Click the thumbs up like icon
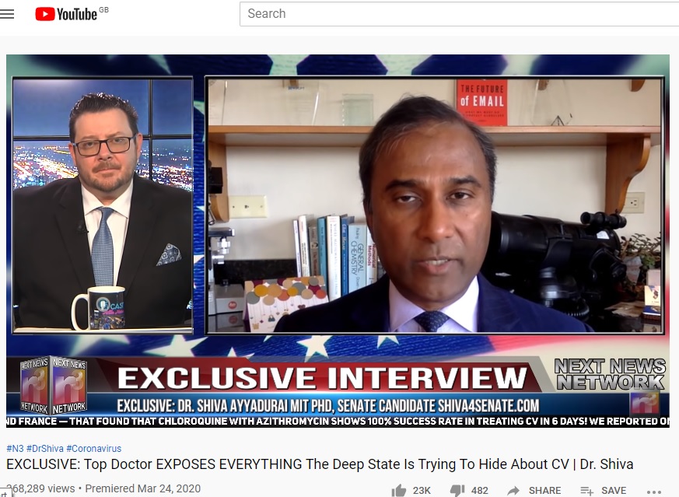The height and width of the screenshot is (497, 679). point(399,490)
